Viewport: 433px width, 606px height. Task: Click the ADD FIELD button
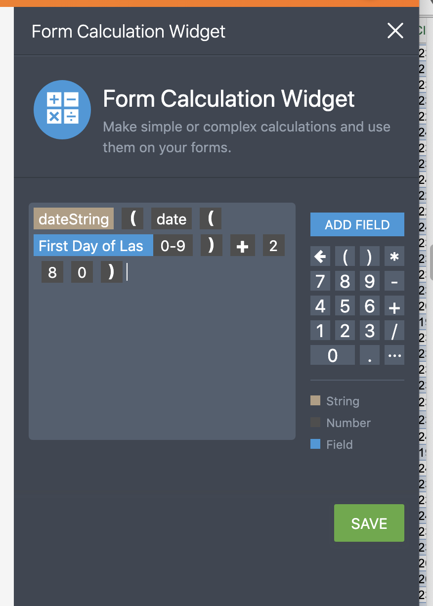(357, 224)
